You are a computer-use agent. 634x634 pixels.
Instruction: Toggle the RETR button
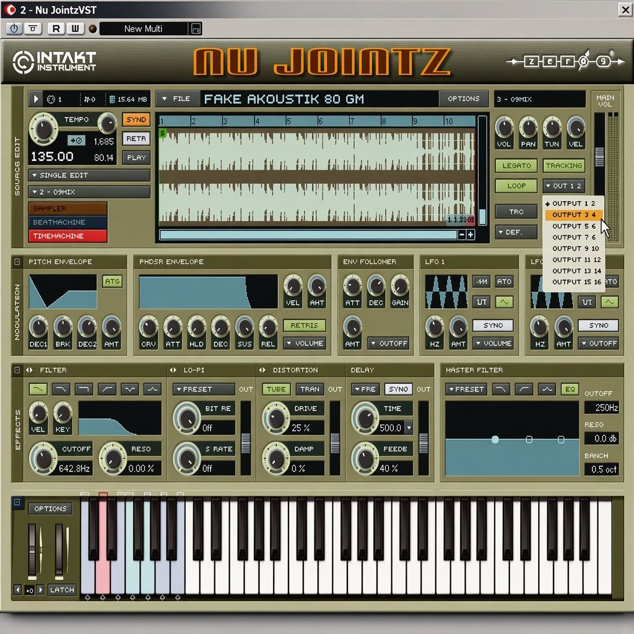point(136,139)
